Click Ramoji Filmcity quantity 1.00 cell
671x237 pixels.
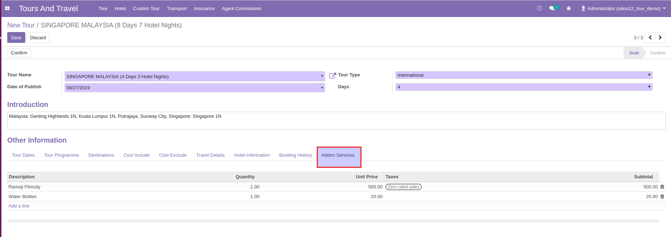point(205,187)
